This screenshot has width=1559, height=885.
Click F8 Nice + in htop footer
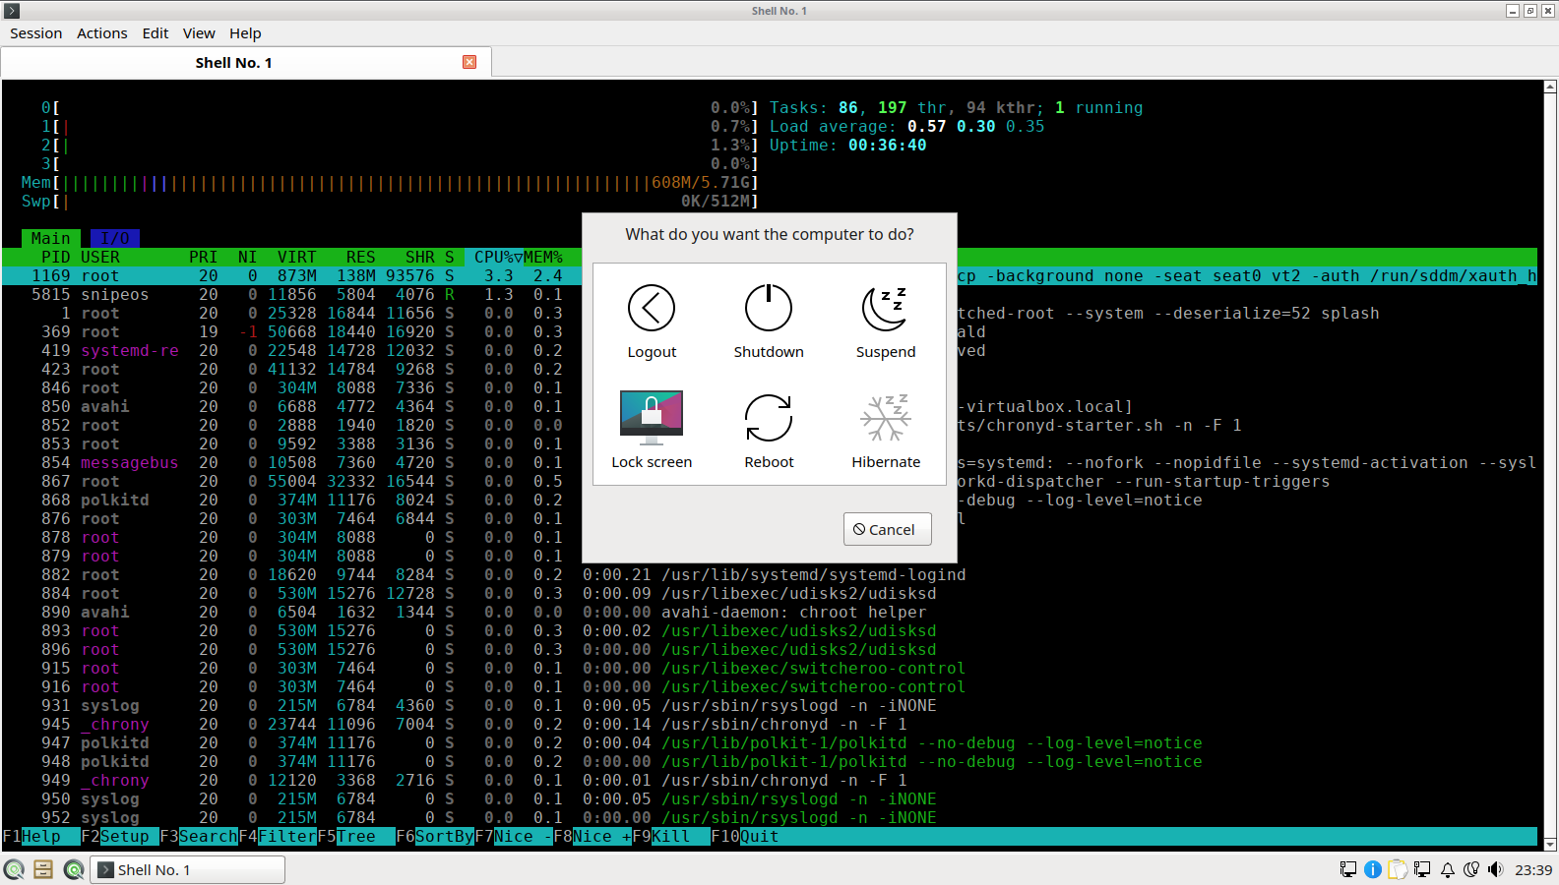[592, 837]
